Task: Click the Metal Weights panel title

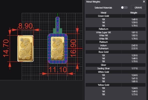Action: click(x=93, y=2)
